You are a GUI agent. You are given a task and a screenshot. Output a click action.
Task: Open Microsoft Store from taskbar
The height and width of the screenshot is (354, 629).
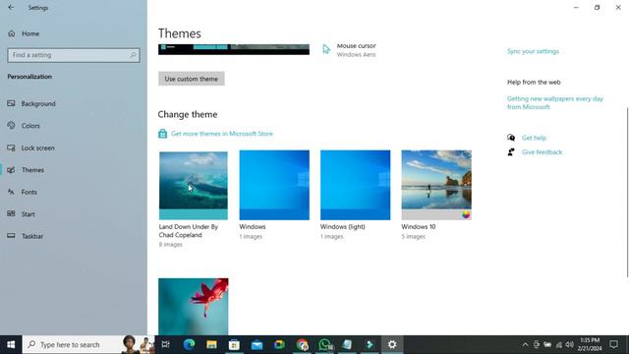coord(234,344)
